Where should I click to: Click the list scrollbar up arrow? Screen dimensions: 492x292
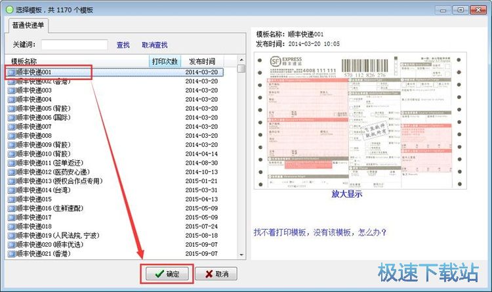[241, 60]
